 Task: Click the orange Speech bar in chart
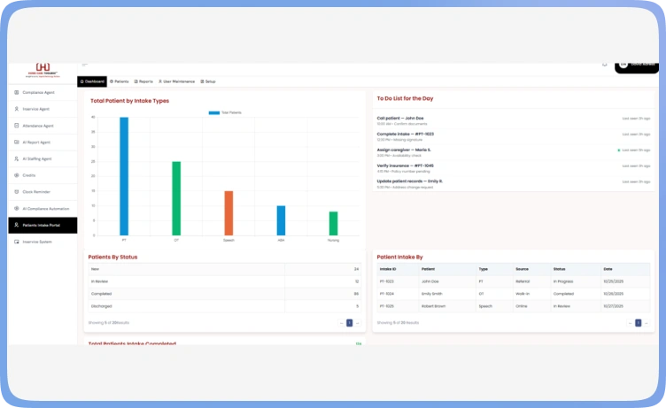pos(228,213)
